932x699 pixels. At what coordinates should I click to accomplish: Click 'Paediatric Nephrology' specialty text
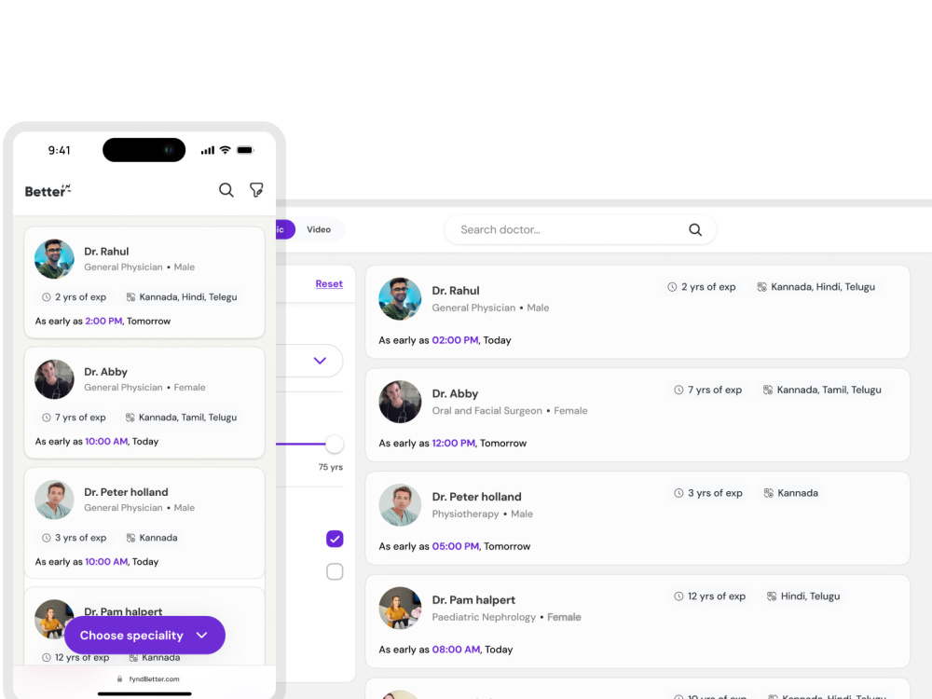coord(484,617)
